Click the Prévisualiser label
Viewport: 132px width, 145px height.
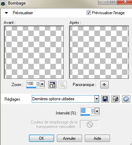coord(23,13)
